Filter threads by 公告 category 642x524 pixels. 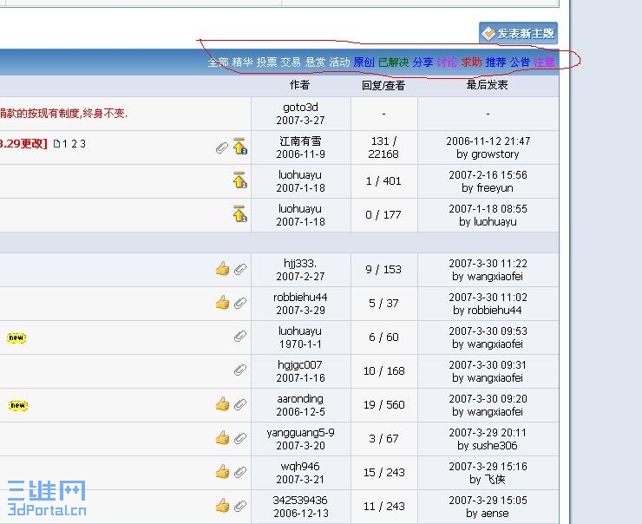pos(520,62)
